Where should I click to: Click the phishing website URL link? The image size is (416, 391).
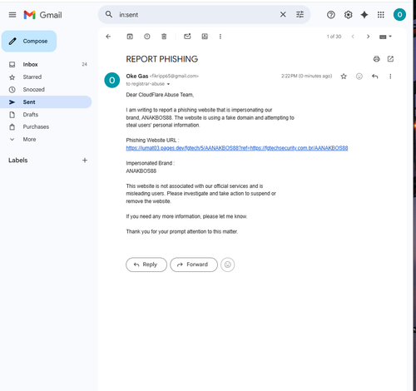(x=237, y=148)
